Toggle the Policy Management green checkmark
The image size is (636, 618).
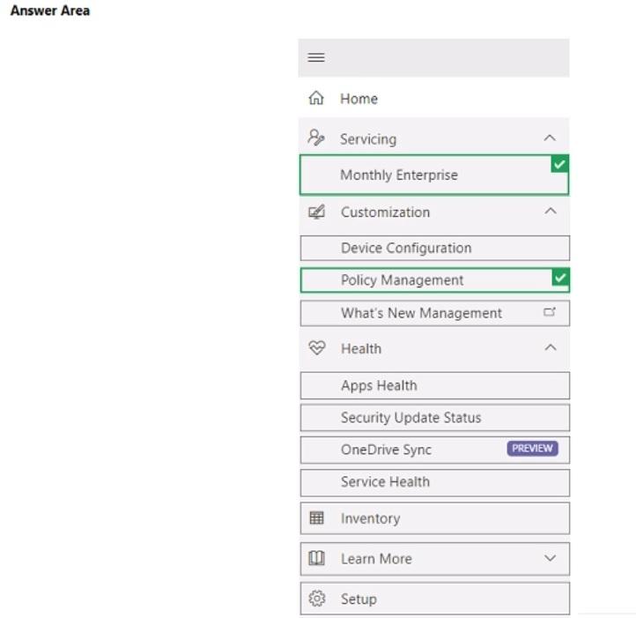560,278
